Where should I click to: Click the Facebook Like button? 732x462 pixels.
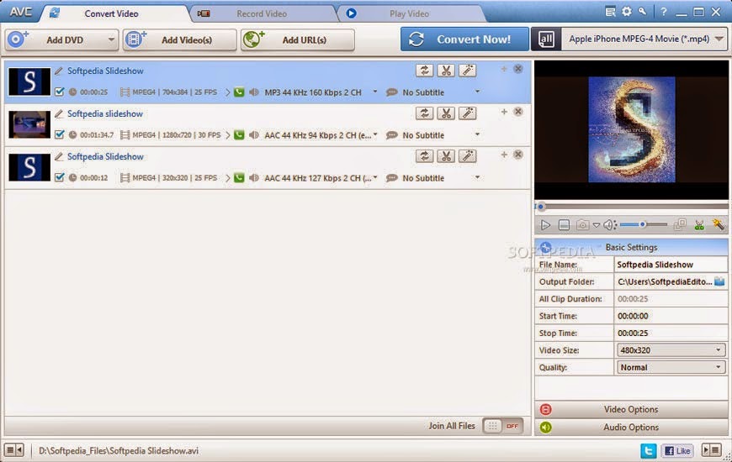pos(677,451)
